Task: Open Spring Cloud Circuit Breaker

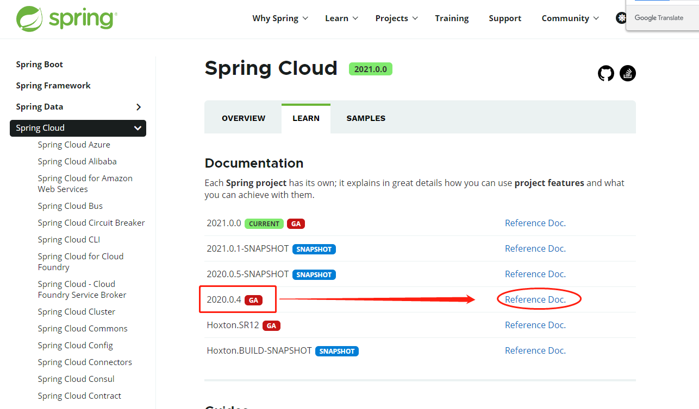Action: point(91,223)
